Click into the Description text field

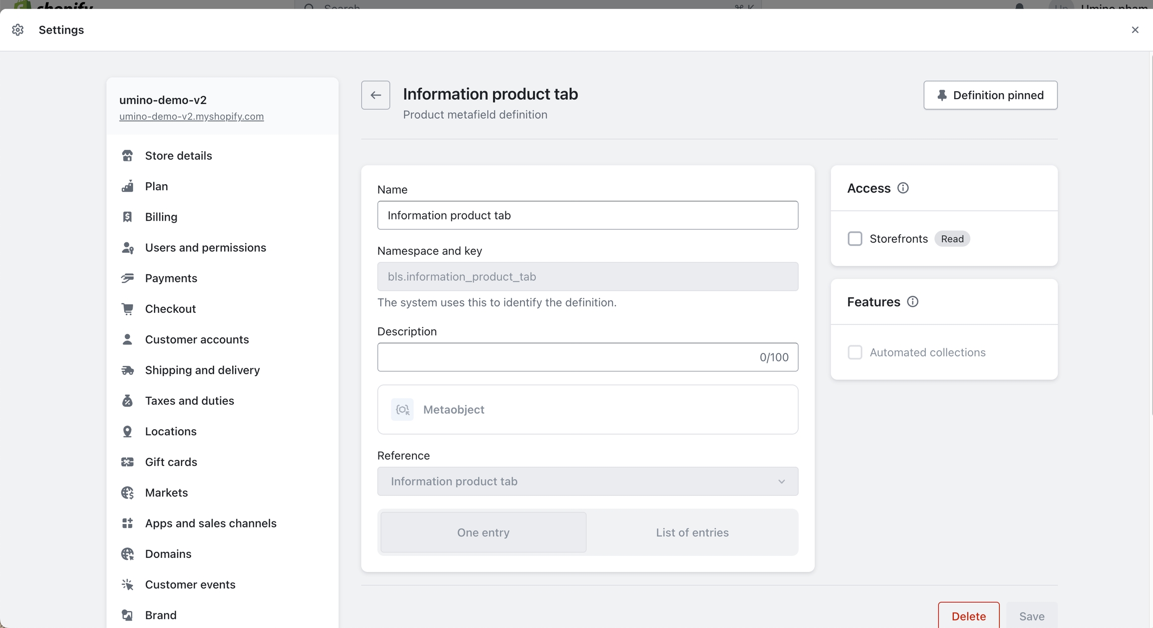pyautogui.click(x=565, y=357)
